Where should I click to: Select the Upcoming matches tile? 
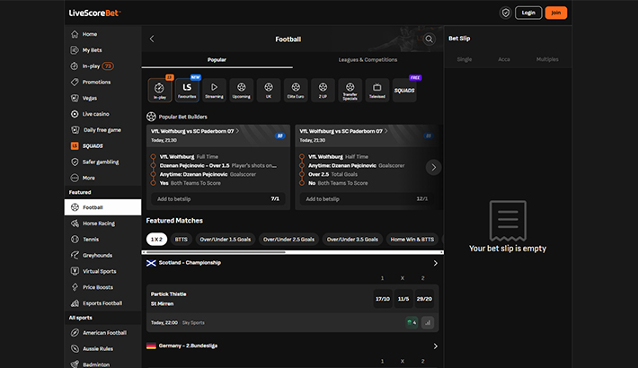tap(242, 90)
